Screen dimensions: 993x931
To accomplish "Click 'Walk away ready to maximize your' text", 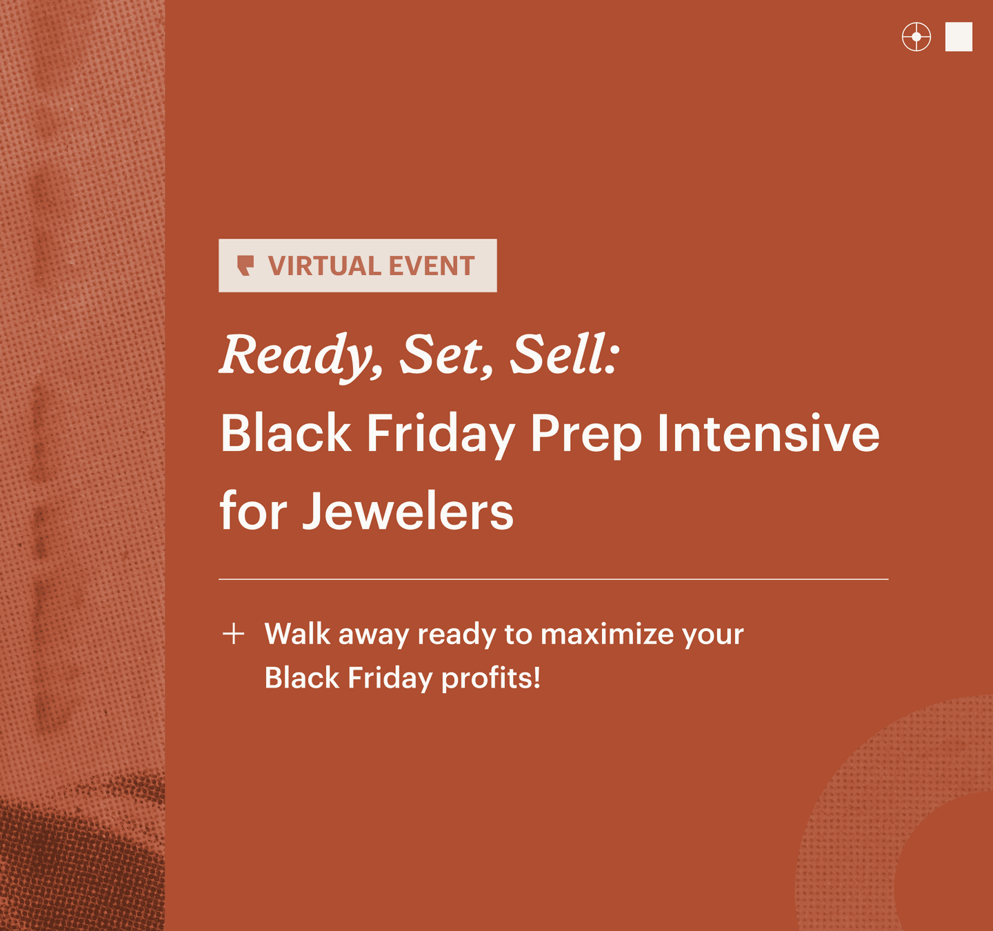I will [504, 634].
